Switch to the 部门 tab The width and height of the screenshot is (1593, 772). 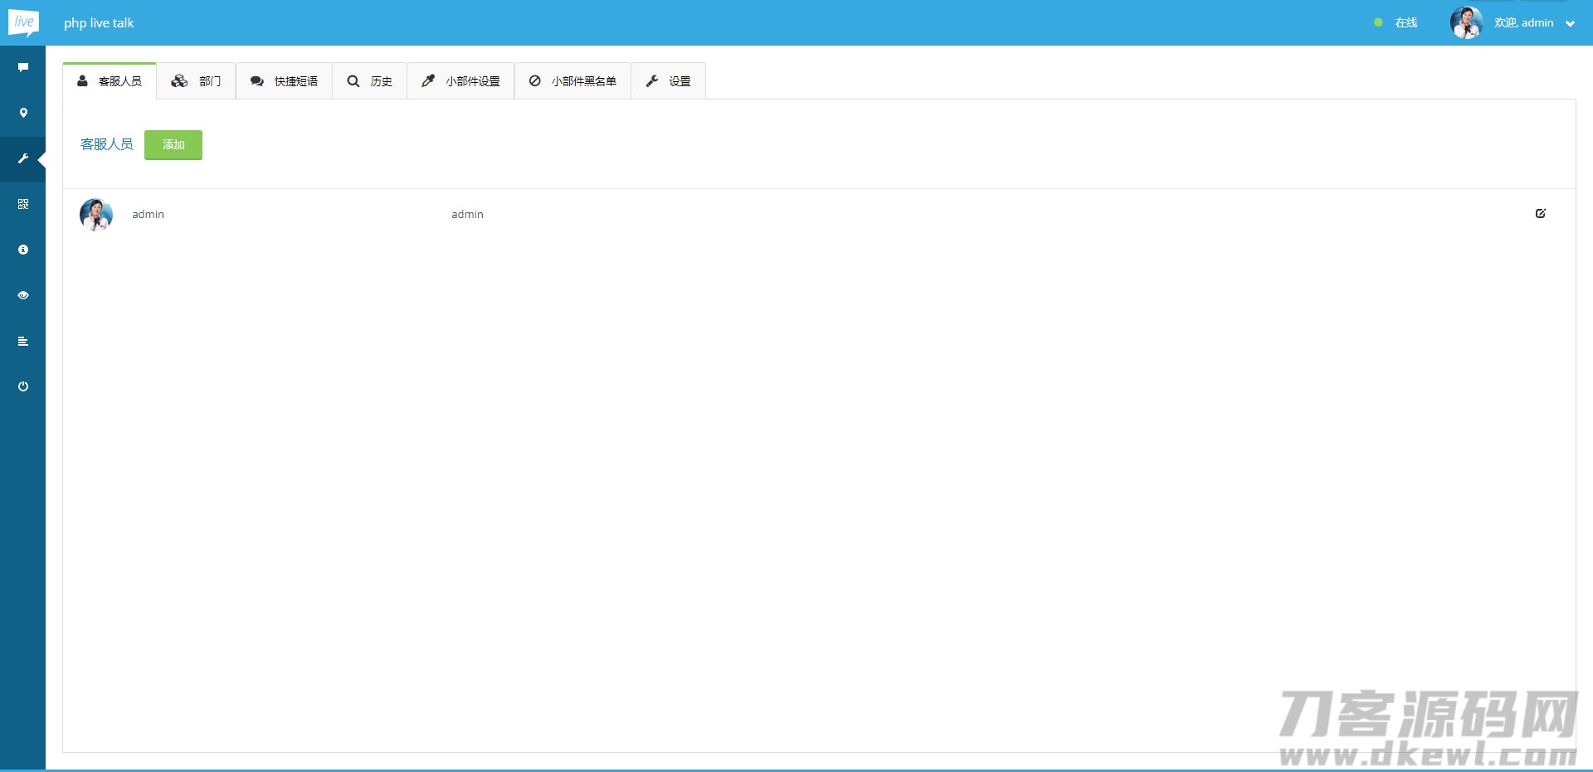[197, 81]
